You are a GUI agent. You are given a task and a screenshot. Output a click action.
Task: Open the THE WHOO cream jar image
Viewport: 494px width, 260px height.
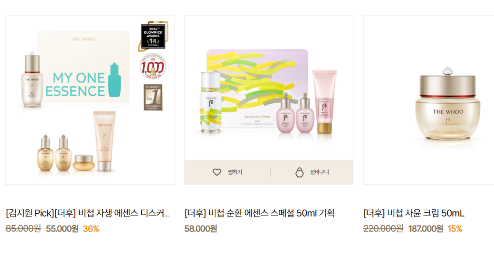coord(429,100)
